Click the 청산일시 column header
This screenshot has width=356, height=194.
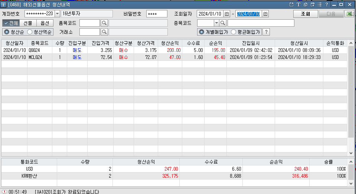[x=299, y=43]
